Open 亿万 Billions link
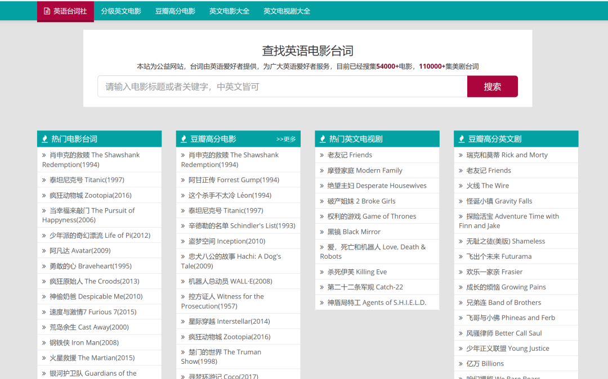 (x=485, y=363)
